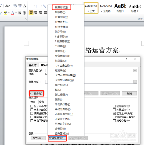
Task: Center the paragraph text
Action: click(x=36, y=13)
